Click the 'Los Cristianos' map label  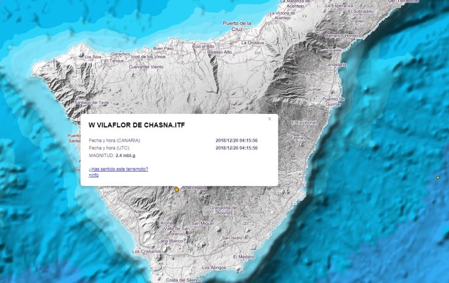tap(146, 251)
